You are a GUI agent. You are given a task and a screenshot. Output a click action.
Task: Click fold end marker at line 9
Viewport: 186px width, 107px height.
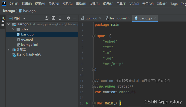click(93, 69)
